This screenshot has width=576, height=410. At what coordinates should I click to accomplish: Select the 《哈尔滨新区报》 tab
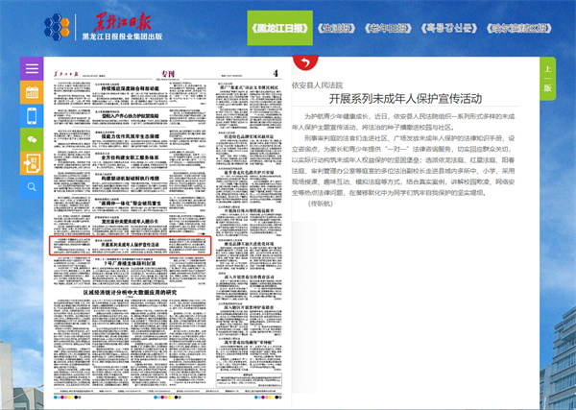(519, 28)
